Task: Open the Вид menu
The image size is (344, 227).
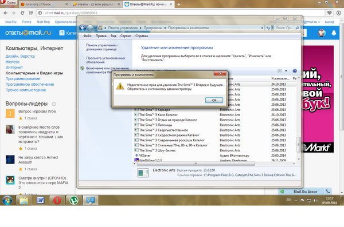Action: (113, 35)
